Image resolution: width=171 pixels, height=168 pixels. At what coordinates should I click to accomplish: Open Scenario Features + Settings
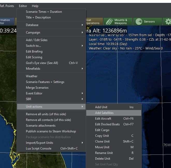[x=51, y=82]
